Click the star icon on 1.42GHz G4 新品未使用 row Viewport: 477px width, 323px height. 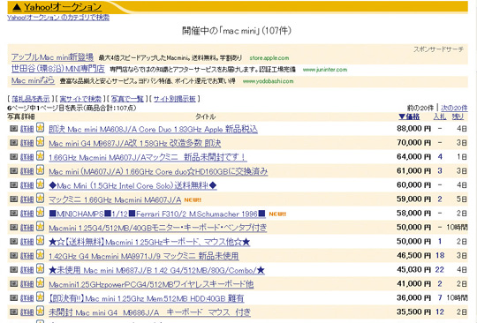[x=40, y=254]
